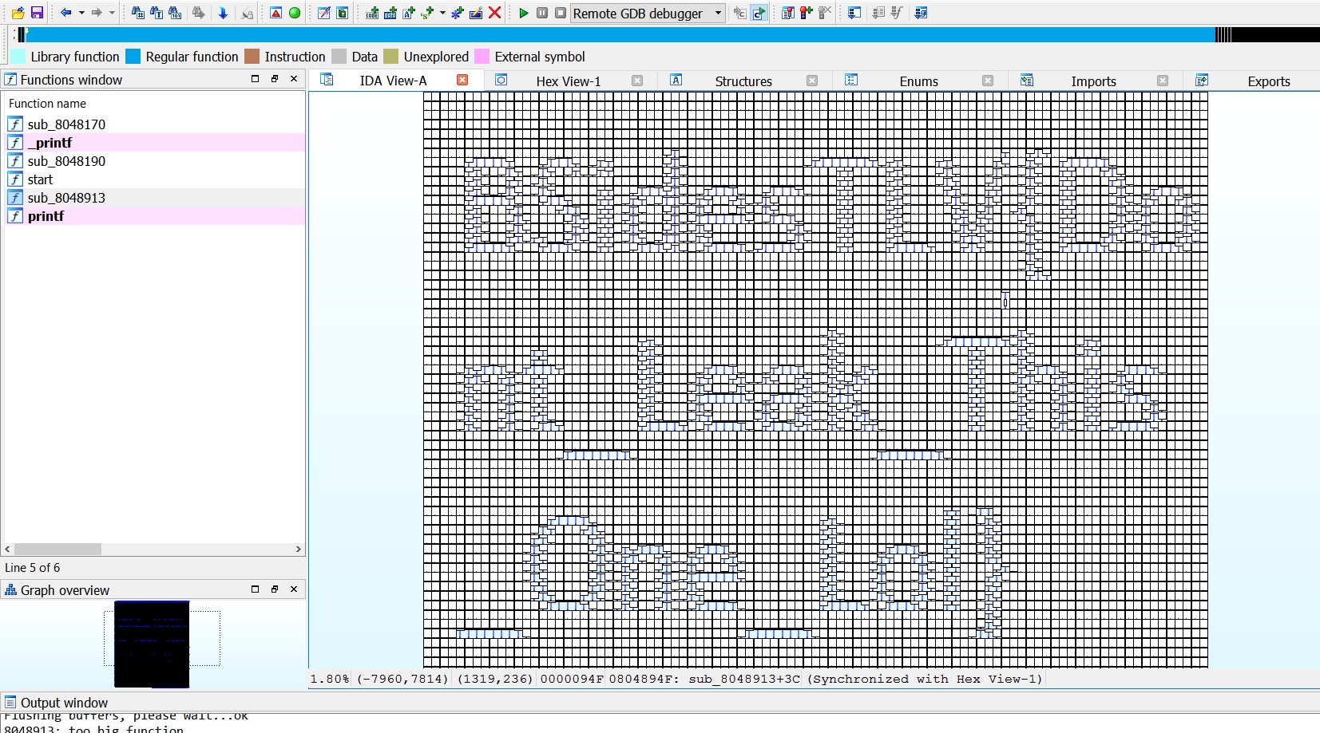Click the open file folder icon
Screen dimensions: 1320x733
(x=18, y=13)
